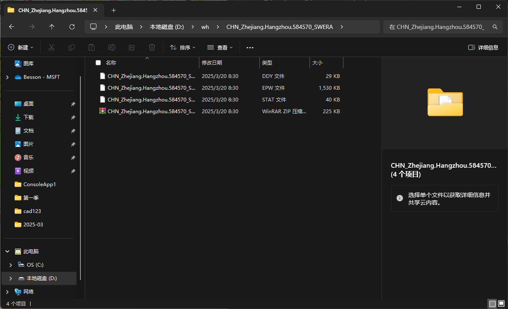This screenshot has height=309, width=508.
Task: Click the navigation pane scrollbar
Action: 81,178
